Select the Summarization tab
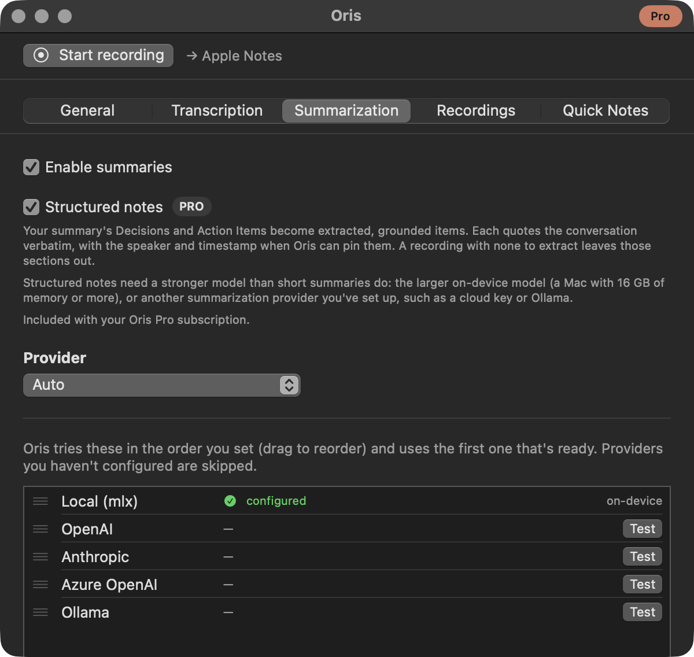Viewport: 694px width, 657px height. pyautogui.click(x=346, y=110)
